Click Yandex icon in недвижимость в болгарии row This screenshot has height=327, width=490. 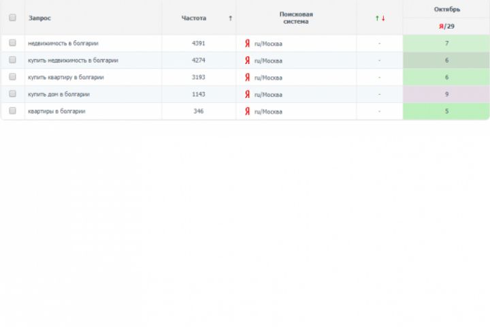[x=247, y=44]
